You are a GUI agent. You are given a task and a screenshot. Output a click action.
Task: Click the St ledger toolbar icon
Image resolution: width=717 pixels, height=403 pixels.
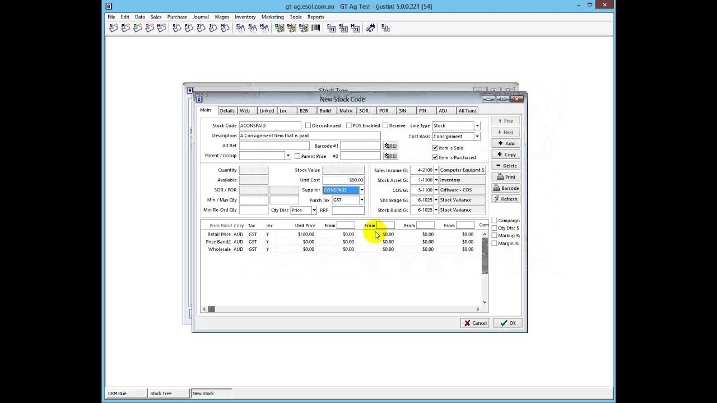tap(292, 27)
